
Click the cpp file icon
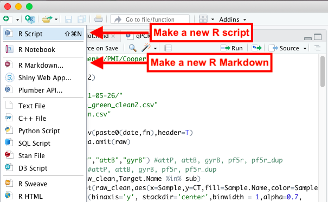pyautogui.click(x=9, y=118)
